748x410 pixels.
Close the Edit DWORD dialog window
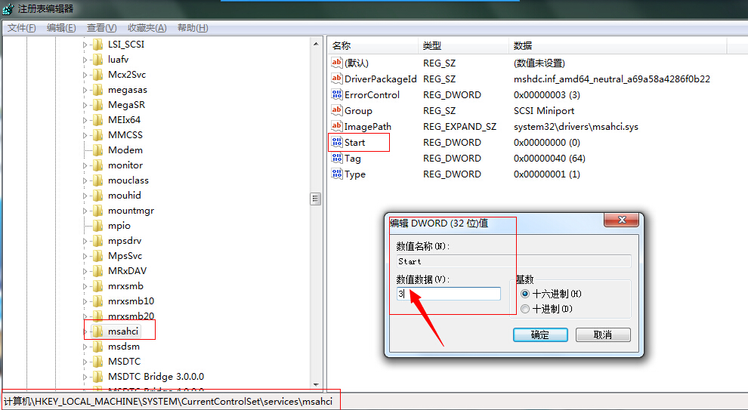623,220
